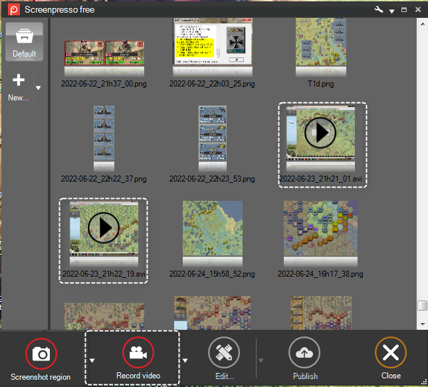Open the Edit pencil and ruler icon
The image size is (428, 387).
coord(224,352)
